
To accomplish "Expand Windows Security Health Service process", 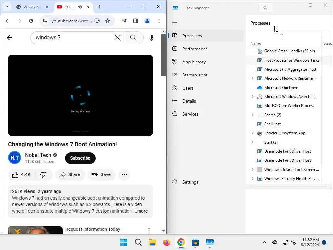I will pyautogui.click(x=252, y=179).
